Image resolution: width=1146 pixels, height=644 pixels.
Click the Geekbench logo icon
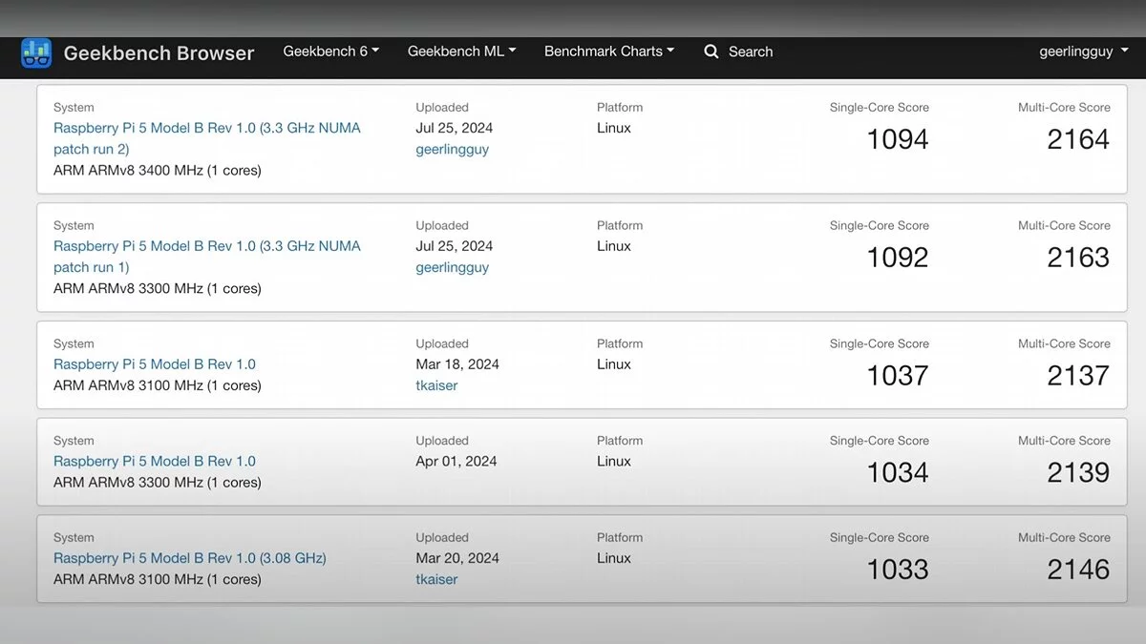click(36, 53)
